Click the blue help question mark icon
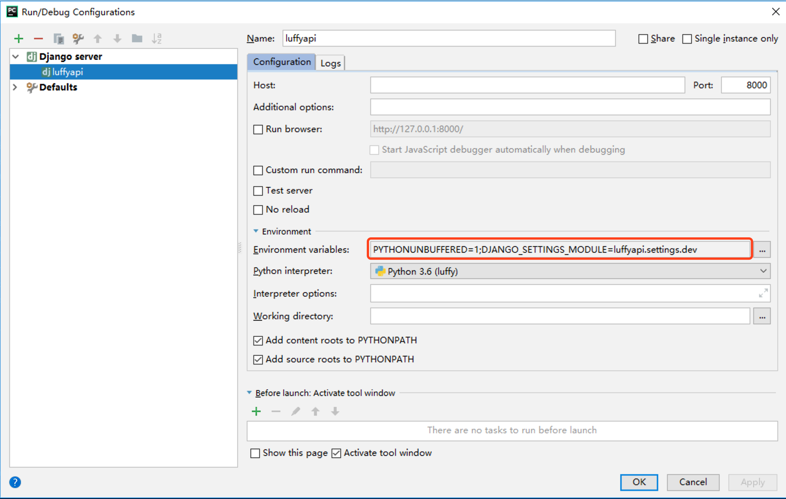The width and height of the screenshot is (786, 499). (15, 482)
